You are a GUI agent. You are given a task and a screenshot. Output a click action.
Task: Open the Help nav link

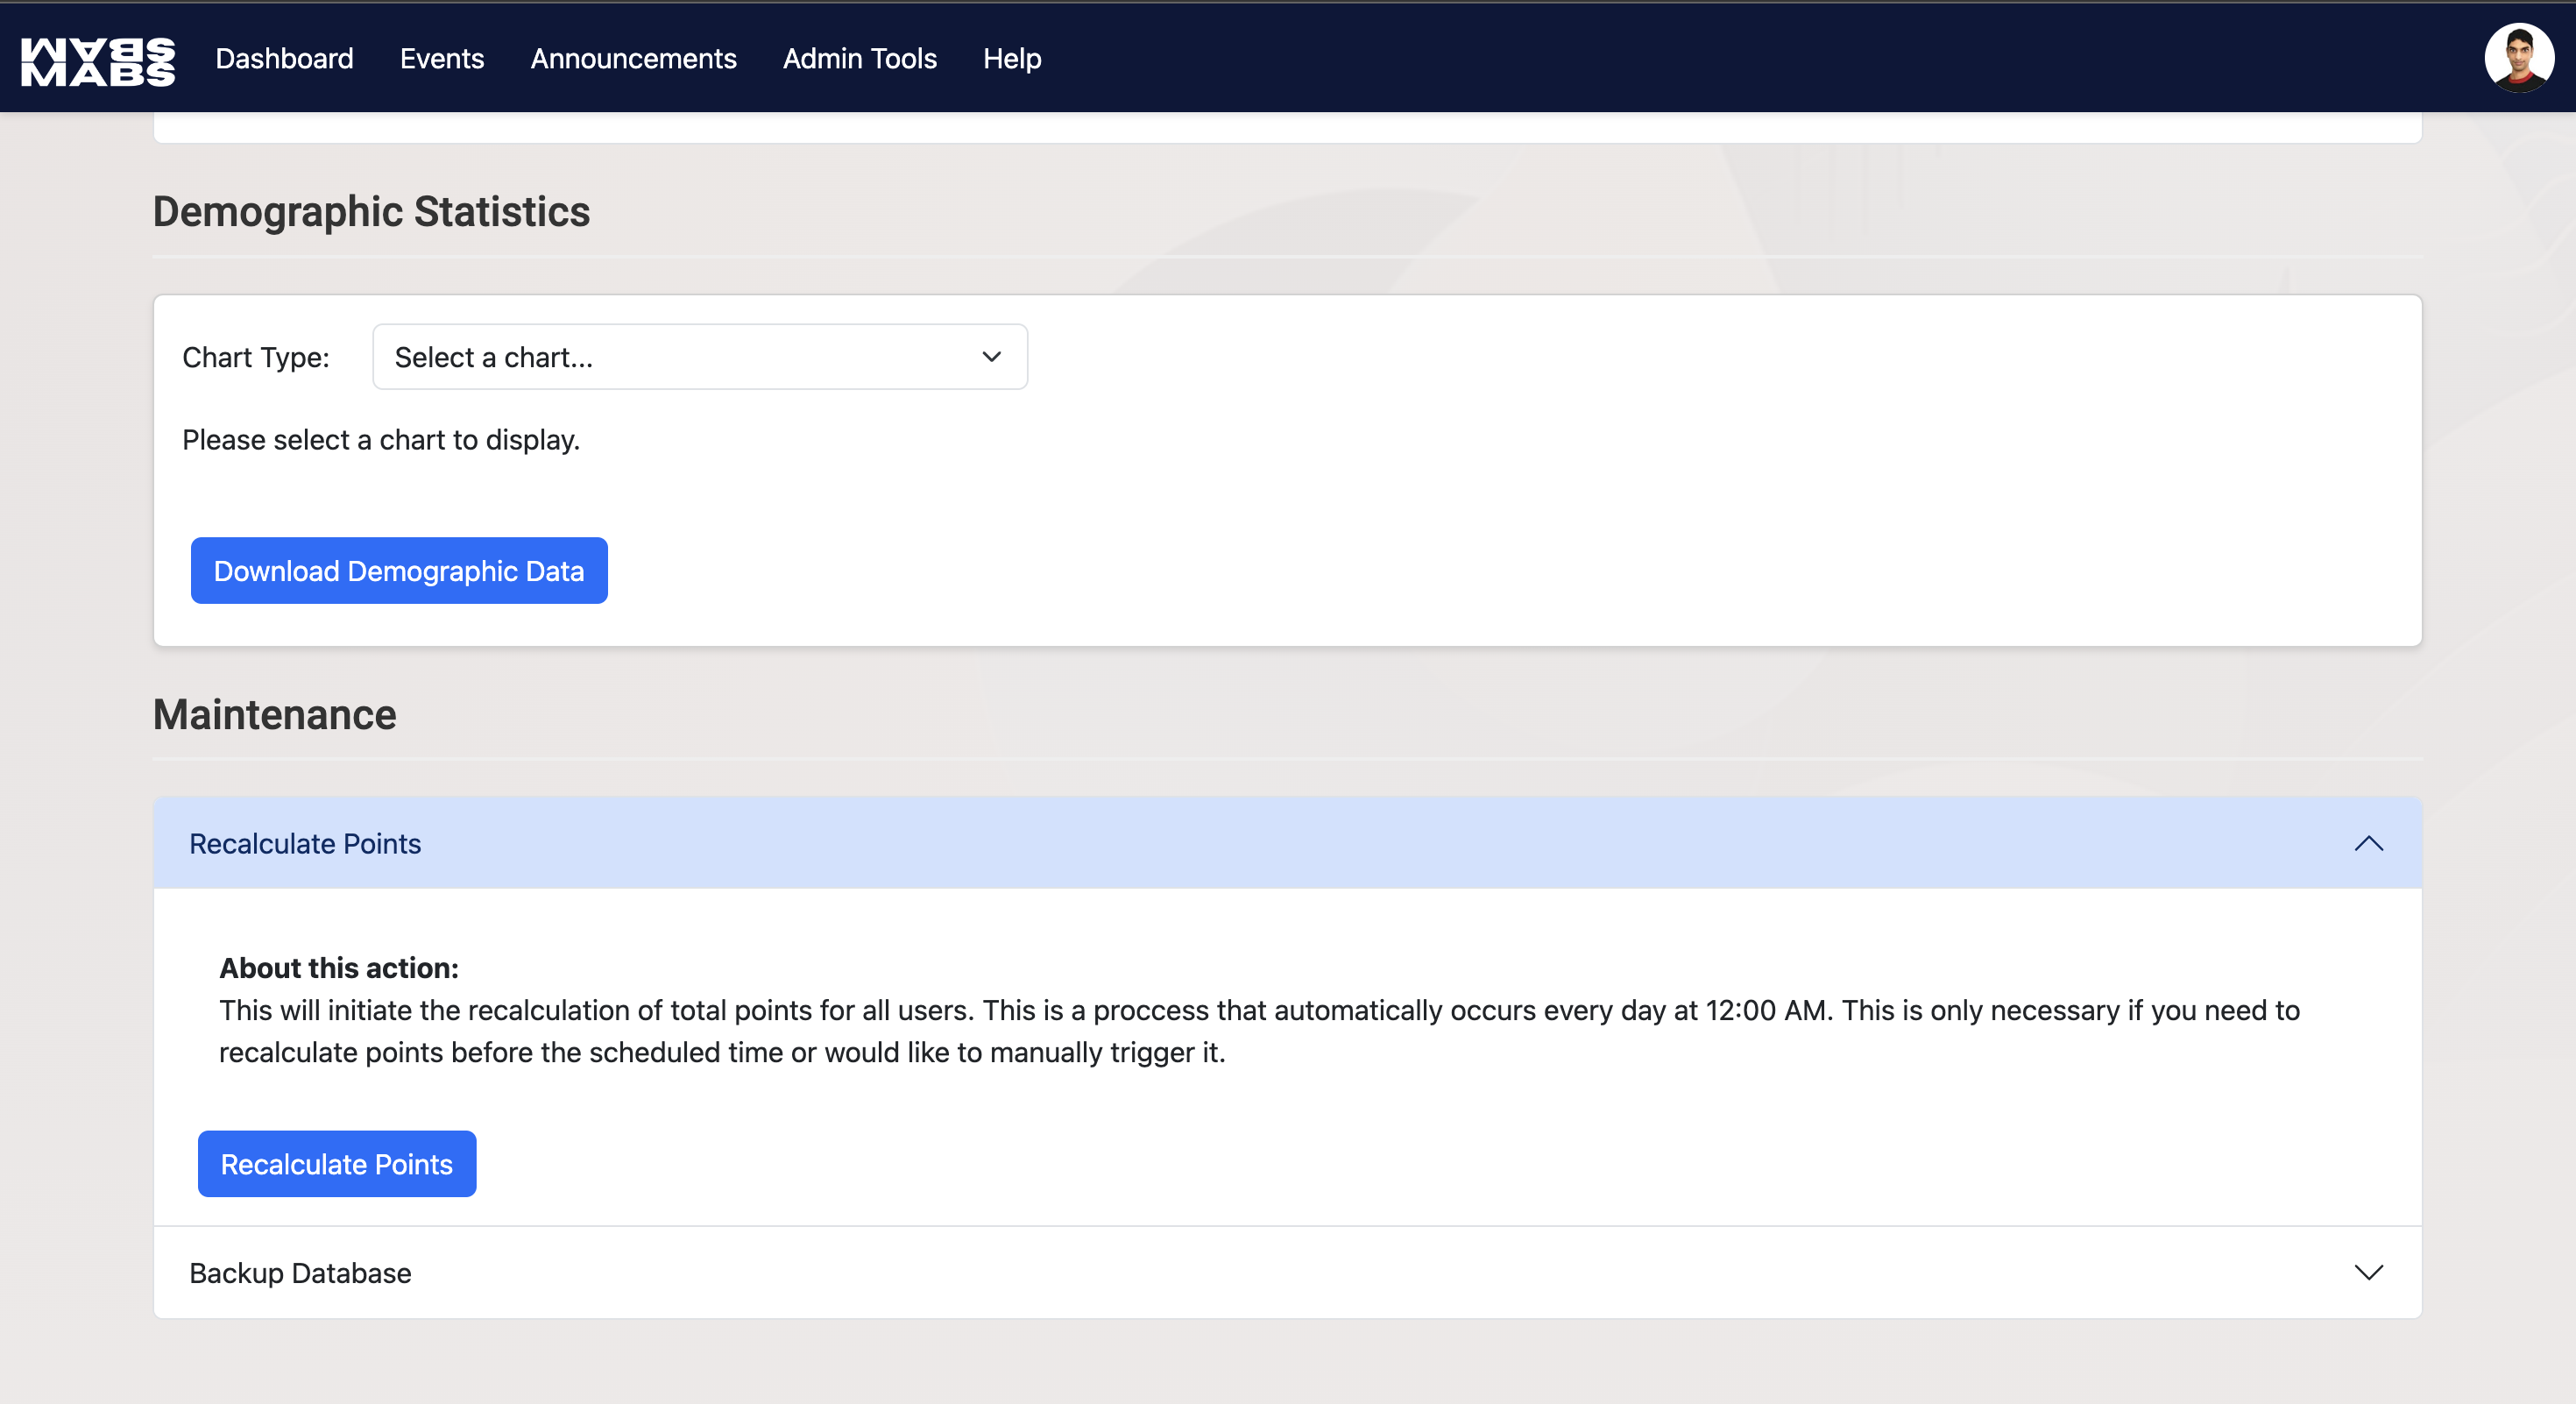tap(1011, 59)
